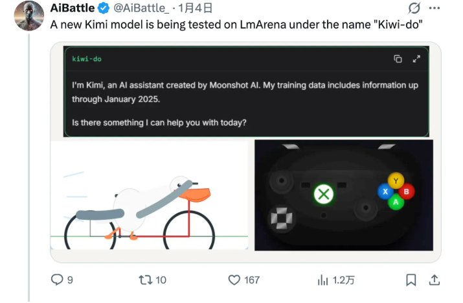Open the kiwi-do chat response image
The height and width of the screenshot is (303, 463).
(x=245, y=97)
